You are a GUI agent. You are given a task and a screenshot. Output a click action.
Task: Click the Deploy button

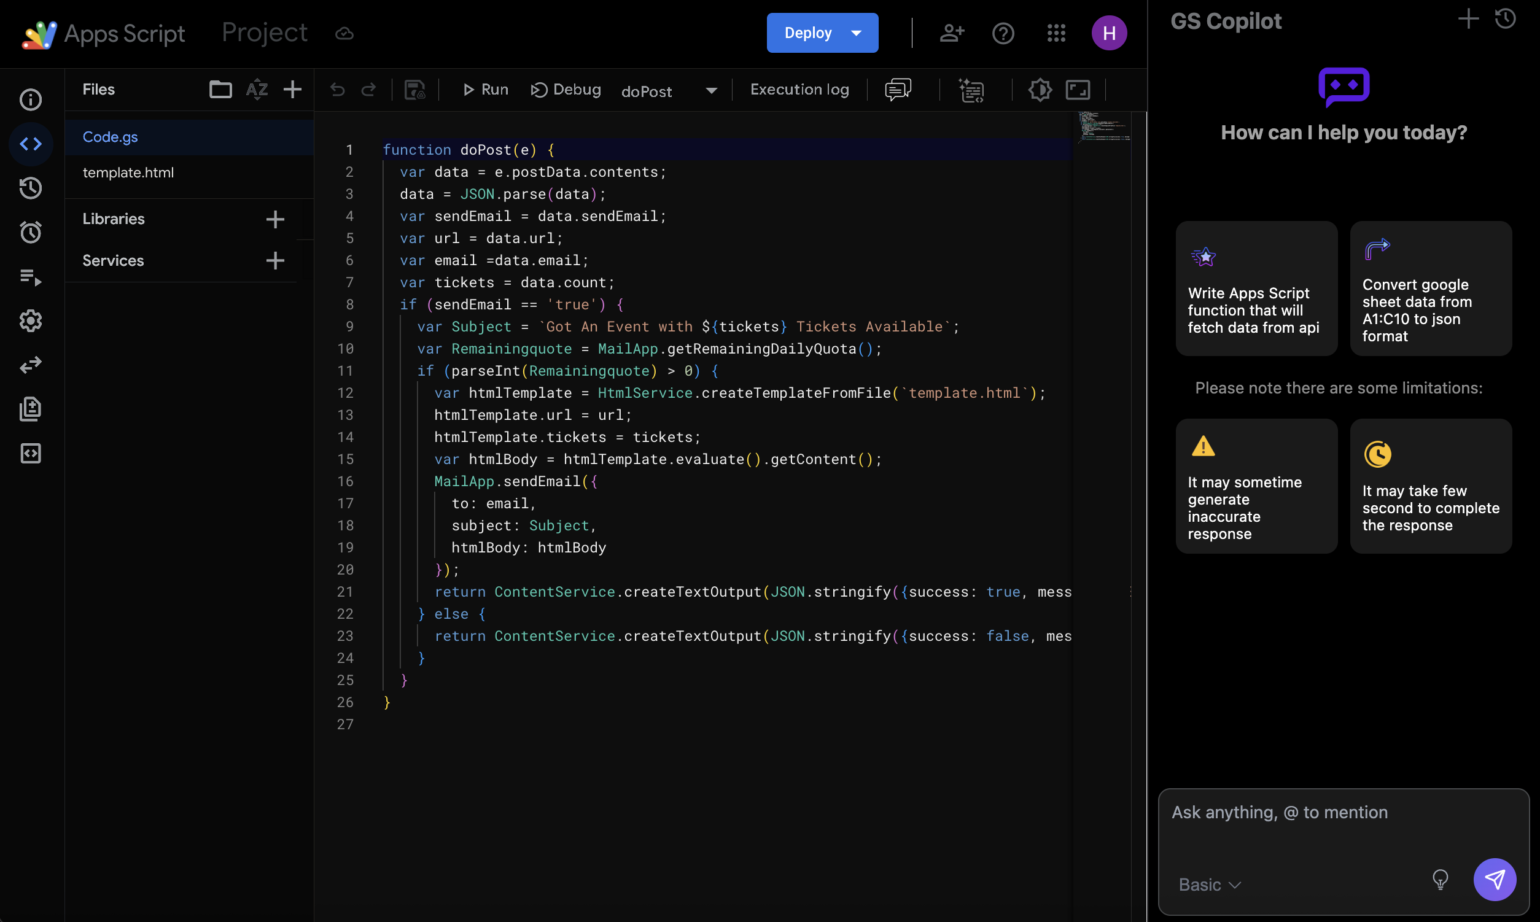[808, 33]
